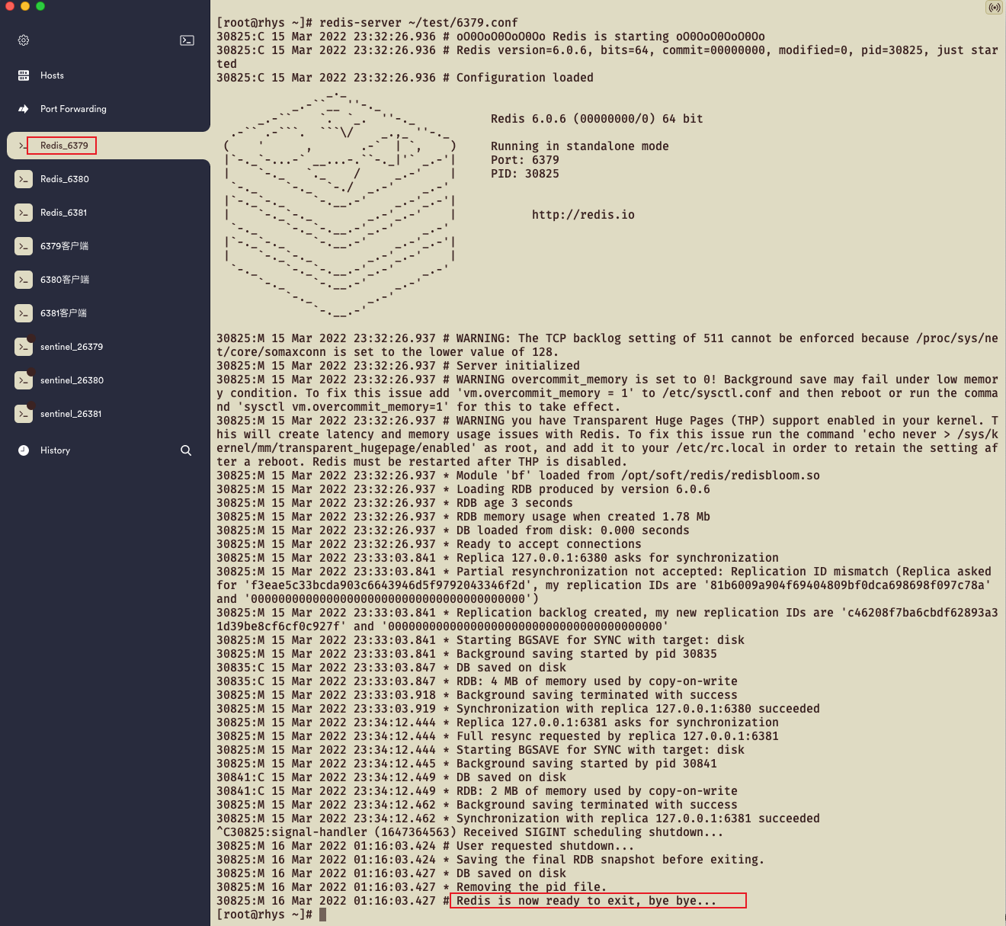This screenshot has height=926, width=1006.
Task: Click the 'Port: 6379' line
Action: click(x=525, y=160)
